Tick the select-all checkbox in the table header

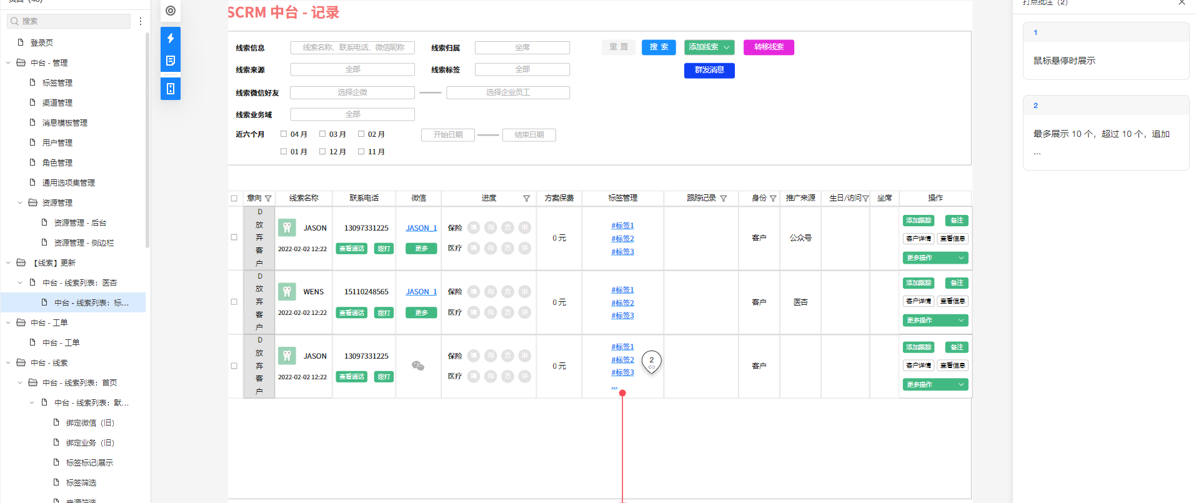tap(234, 199)
